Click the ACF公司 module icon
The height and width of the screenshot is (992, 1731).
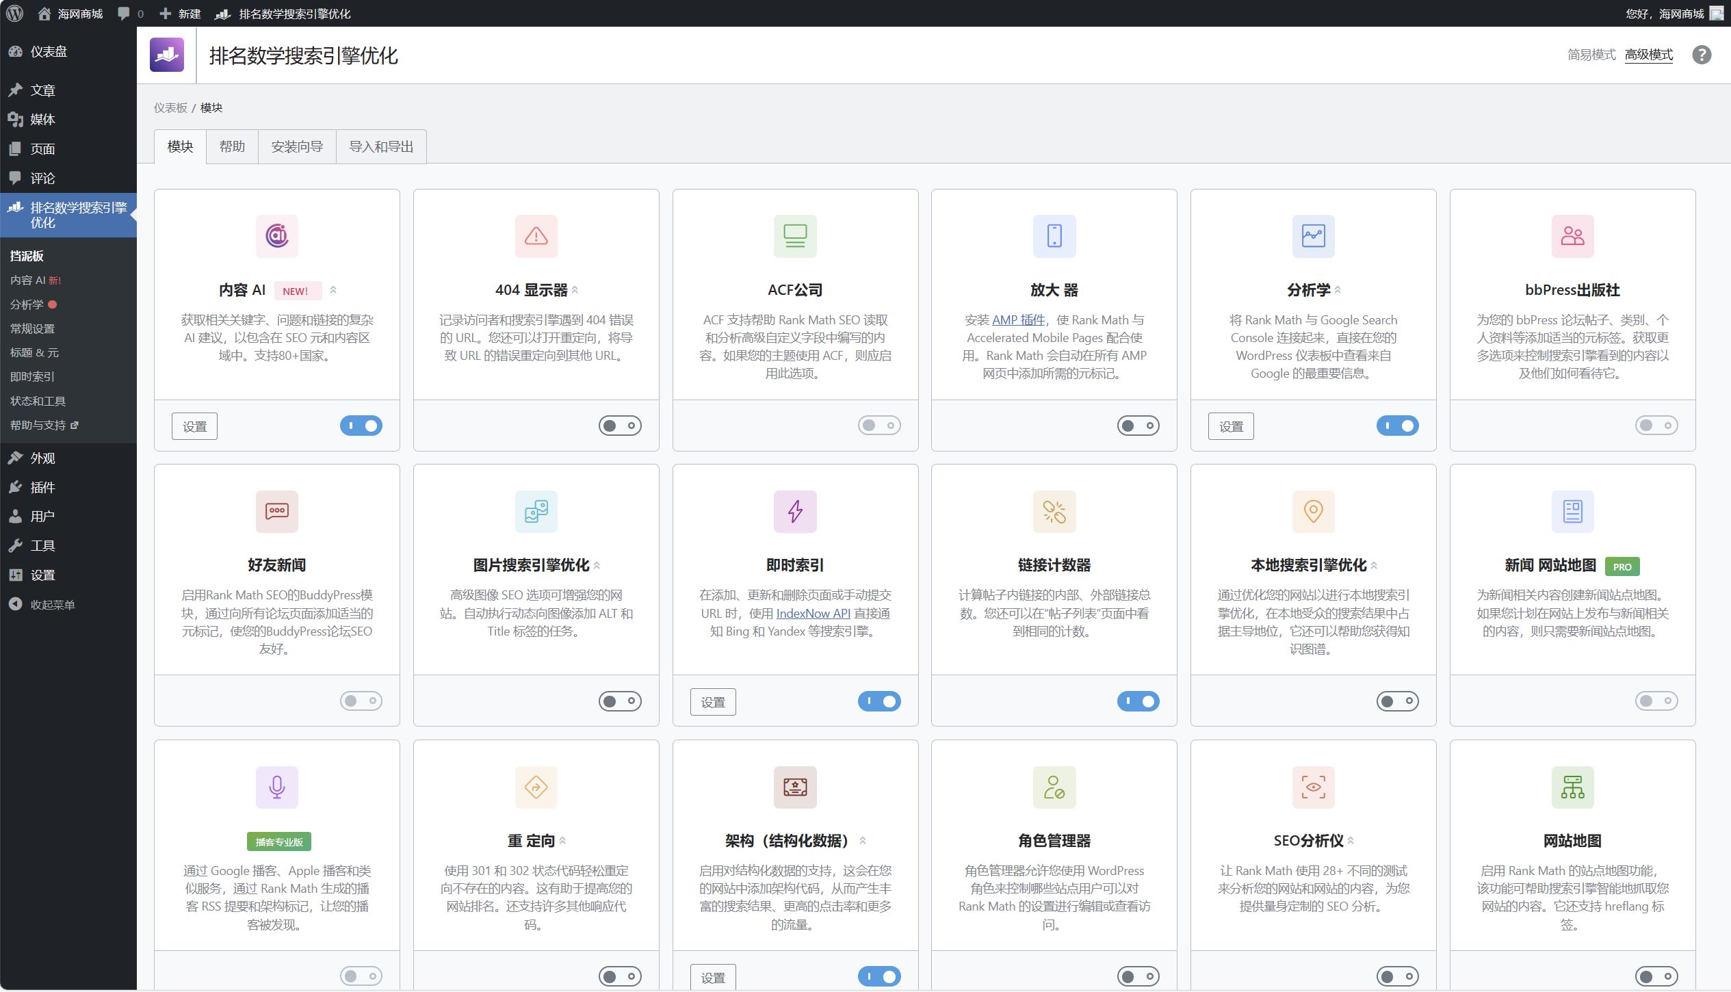(795, 236)
